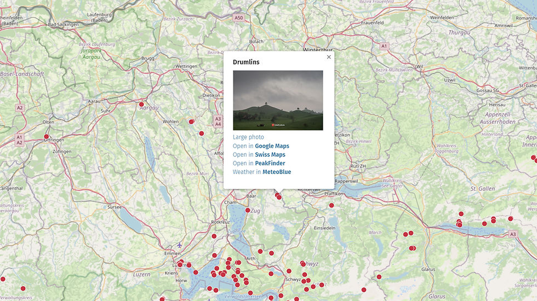Click the Wettingen town label
The height and width of the screenshot is (301, 537).
click(186, 66)
